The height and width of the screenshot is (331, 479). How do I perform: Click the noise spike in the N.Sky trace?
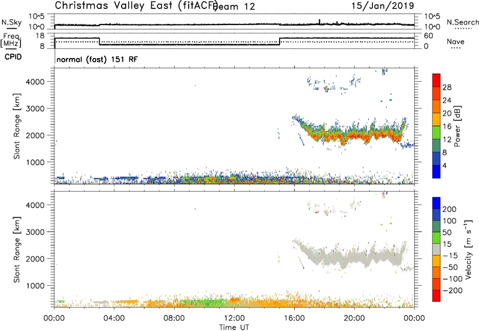click(x=320, y=22)
